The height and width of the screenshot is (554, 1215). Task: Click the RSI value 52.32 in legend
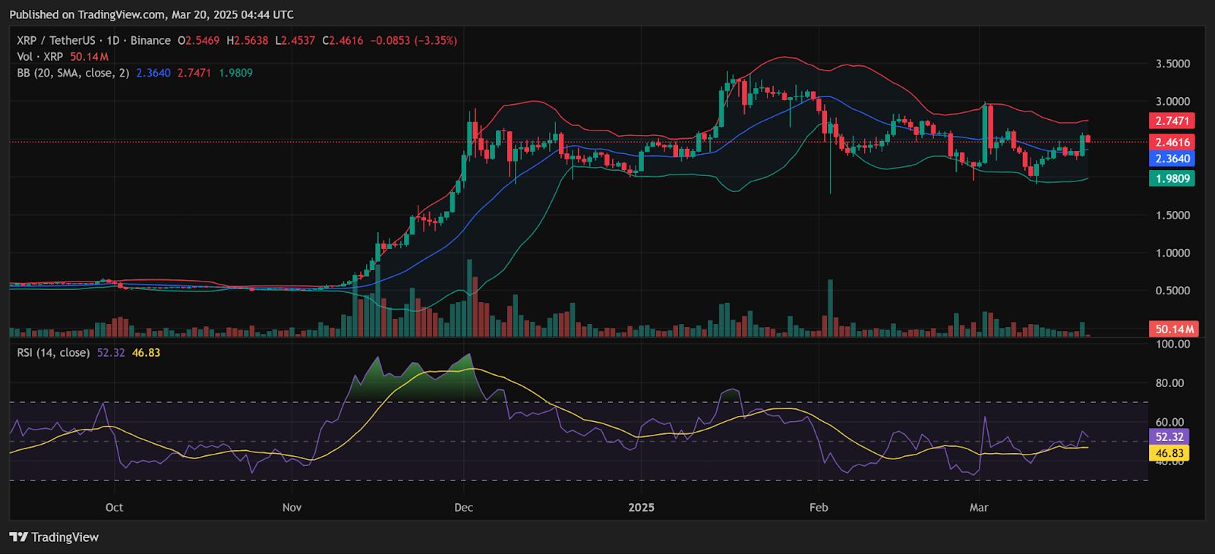(111, 353)
